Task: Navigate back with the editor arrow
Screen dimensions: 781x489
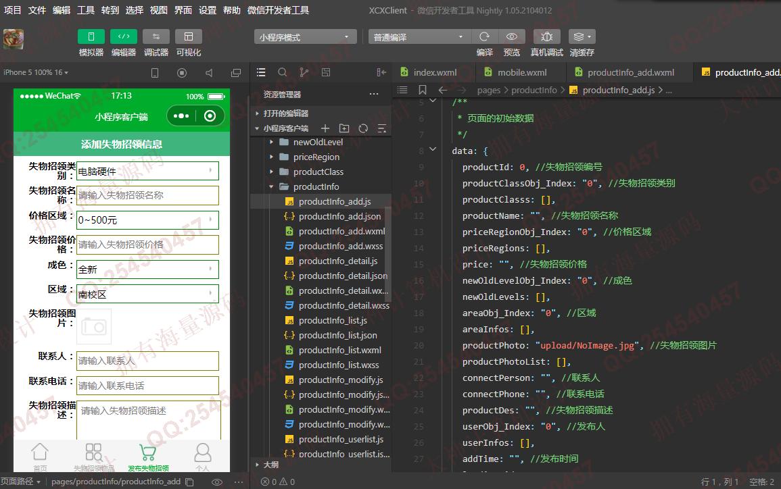Action: click(x=443, y=90)
